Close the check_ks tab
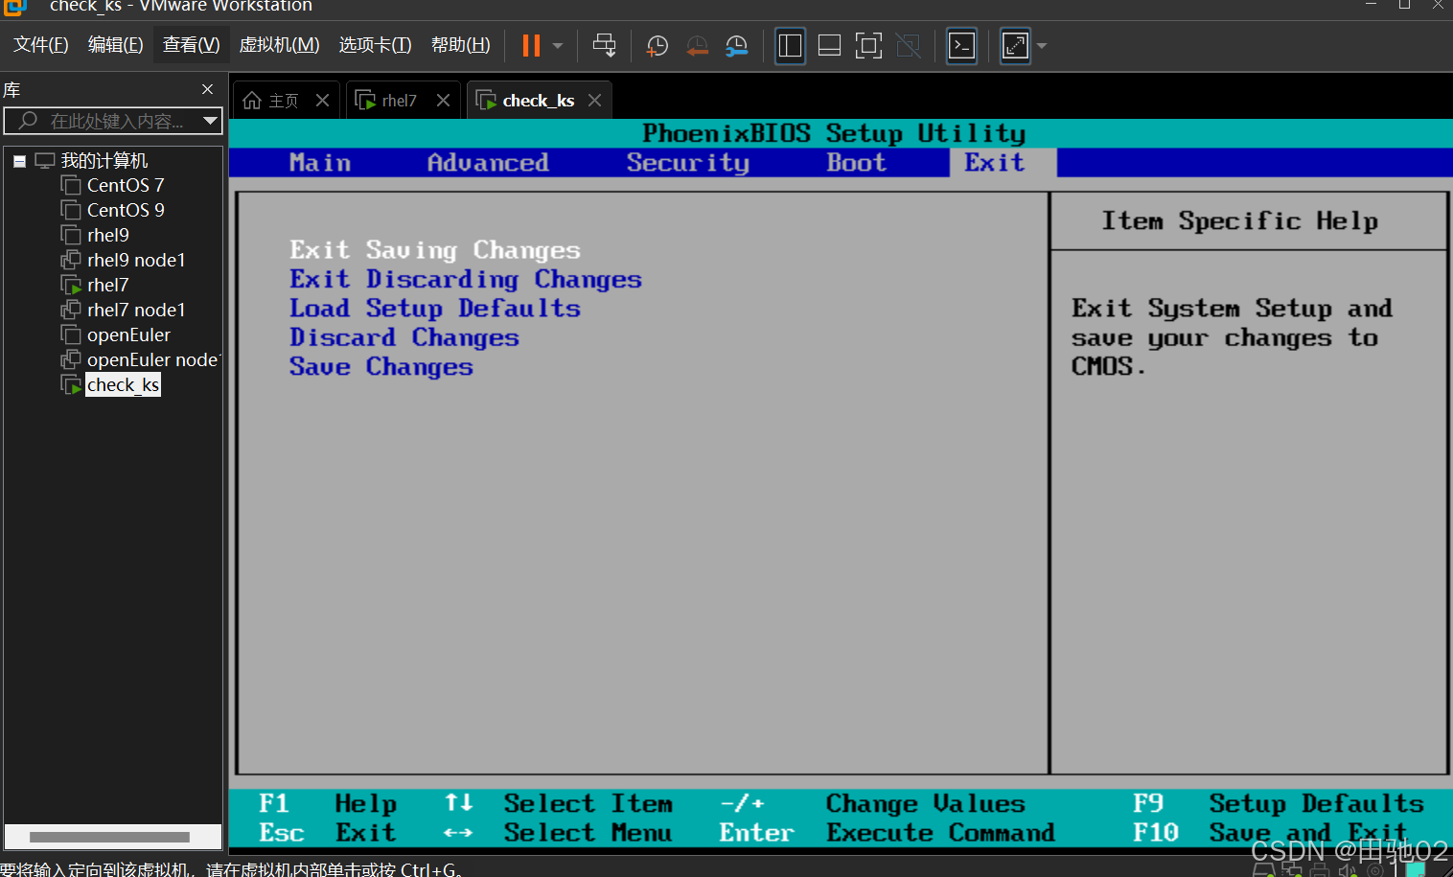The width and height of the screenshot is (1453, 877). pos(594,100)
